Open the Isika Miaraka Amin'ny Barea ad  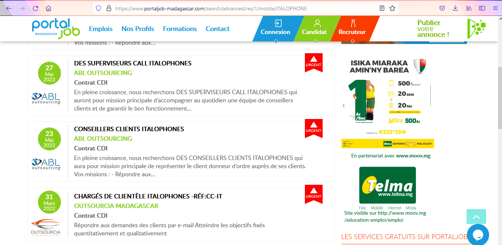388,103
